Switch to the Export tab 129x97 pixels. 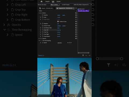(x=59, y=1)
